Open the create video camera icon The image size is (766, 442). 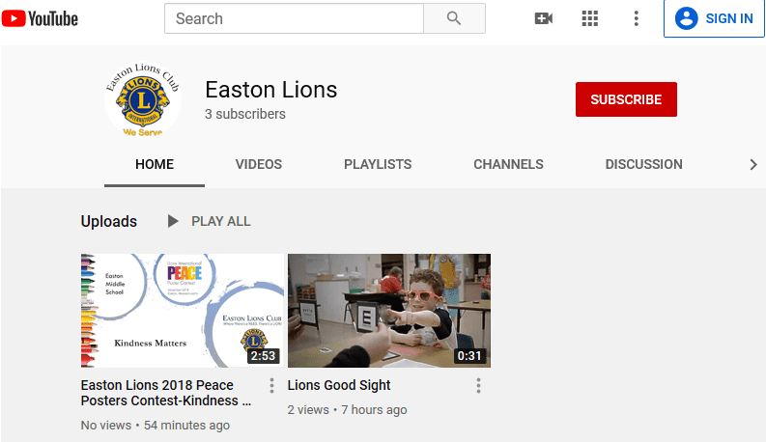543,18
